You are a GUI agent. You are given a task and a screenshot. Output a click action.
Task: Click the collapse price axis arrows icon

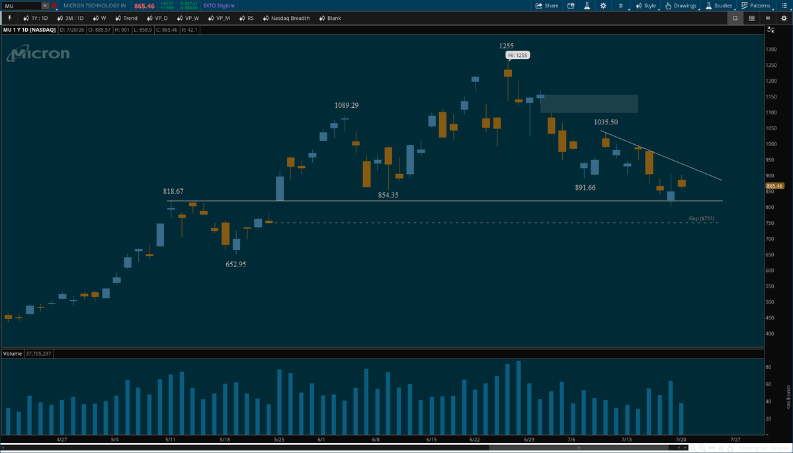(771, 30)
